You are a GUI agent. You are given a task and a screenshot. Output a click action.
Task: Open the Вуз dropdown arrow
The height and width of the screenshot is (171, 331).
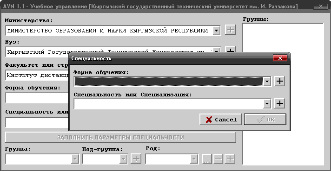pyautogui.click(x=216, y=51)
